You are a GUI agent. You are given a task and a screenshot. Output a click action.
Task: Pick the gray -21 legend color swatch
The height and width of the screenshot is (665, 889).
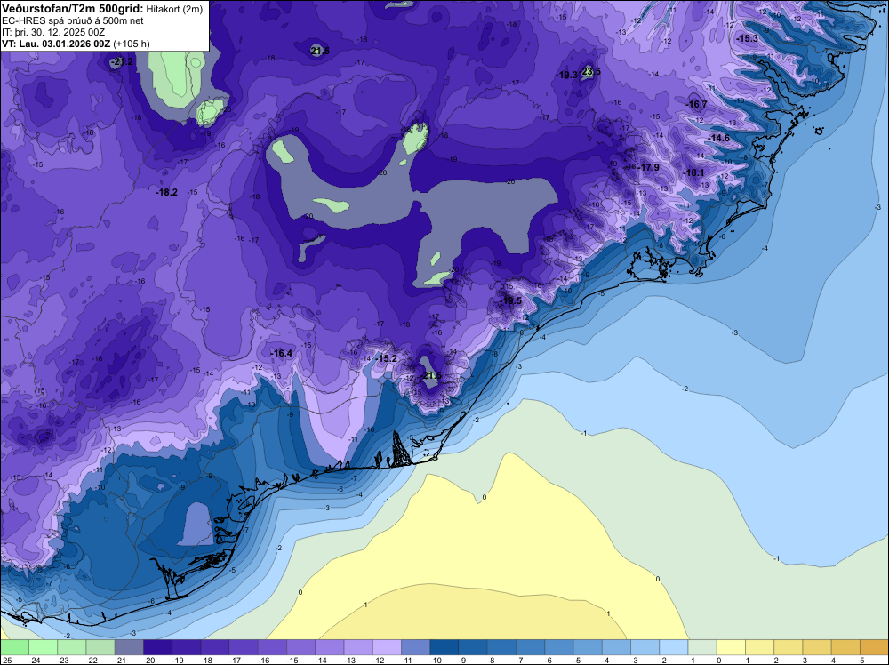tap(129, 647)
